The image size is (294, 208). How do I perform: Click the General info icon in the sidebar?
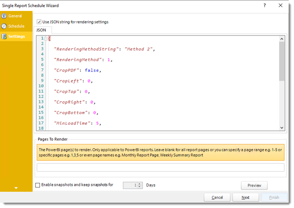click(4, 16)
